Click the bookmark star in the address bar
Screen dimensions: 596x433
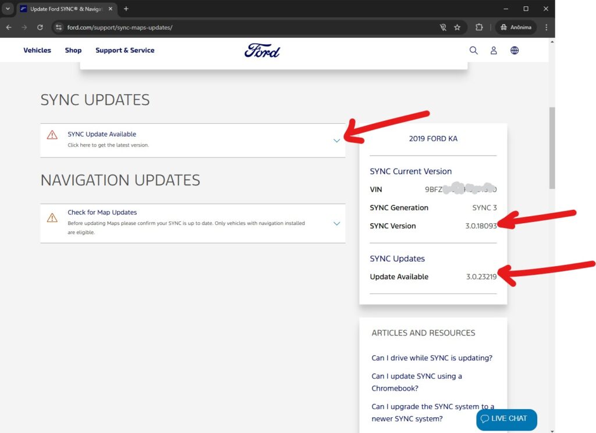[458, 27]
